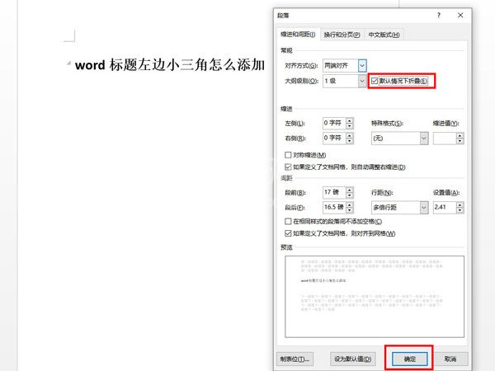Click the 段后 spacing field
This screenshot has width=495, height=371.
point(334,207)
